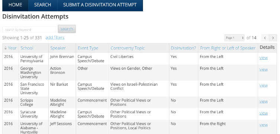This screenshot has height=134, width=280.
Task: Open the SEARCH navigation tab
Action: 43,5
